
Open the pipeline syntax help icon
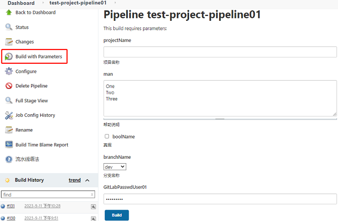click(x=8, y=159)
